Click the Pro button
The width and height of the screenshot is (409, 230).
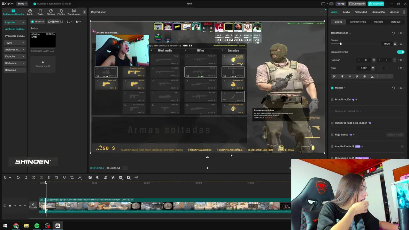point(341,4)
